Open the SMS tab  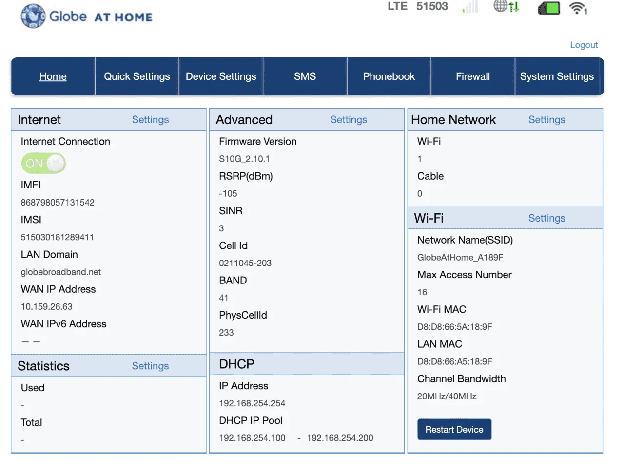[x=305, y=76]
